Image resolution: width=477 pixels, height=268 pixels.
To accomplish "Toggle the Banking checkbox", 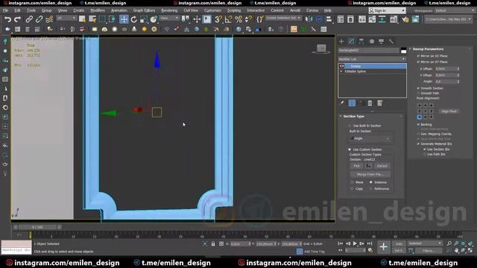I will pos(418,124).
